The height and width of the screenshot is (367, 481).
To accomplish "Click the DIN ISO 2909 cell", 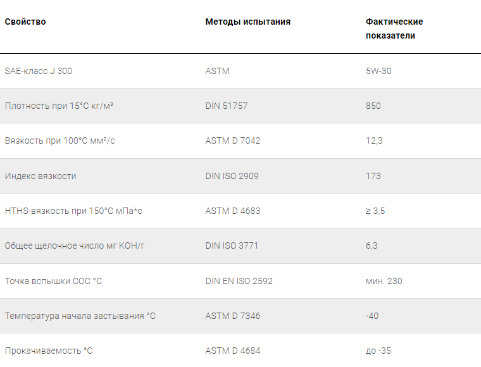I will [x=232, y=176].
